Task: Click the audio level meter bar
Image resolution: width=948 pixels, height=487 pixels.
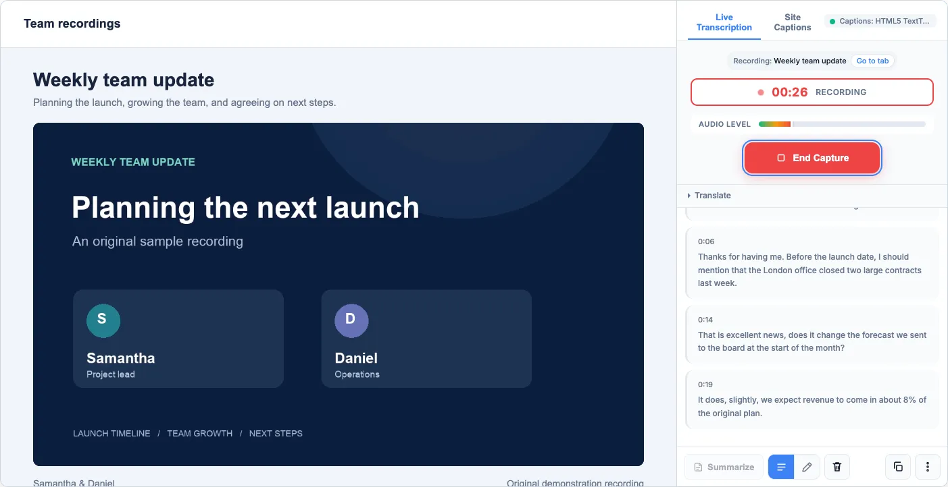Action: tap(842, 124)
